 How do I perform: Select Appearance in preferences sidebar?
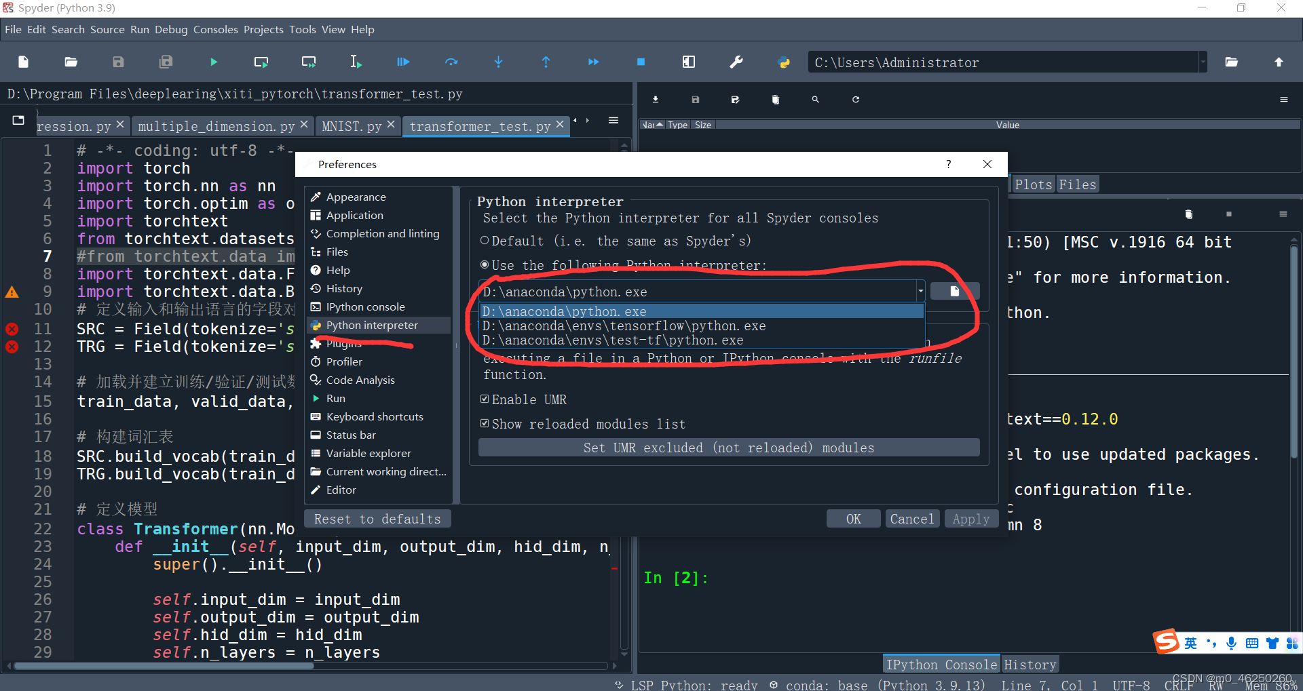tap(377, 197)
